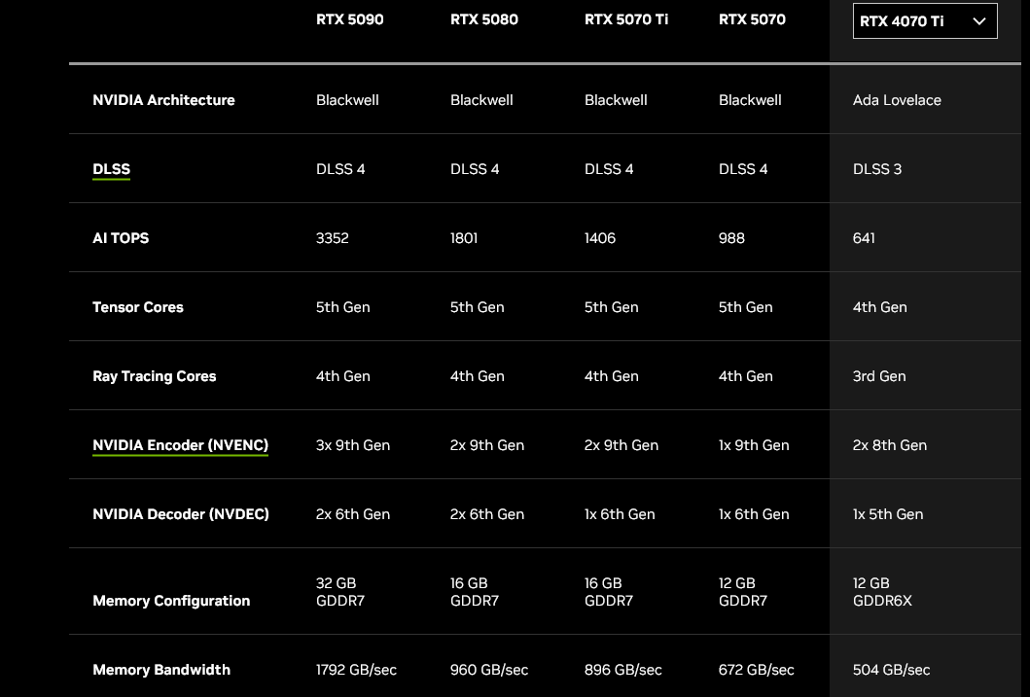The width and height of the screenshot is (1030, 697).
Task: Select the Ada Lovelace architecture cell
Action: 897,100
